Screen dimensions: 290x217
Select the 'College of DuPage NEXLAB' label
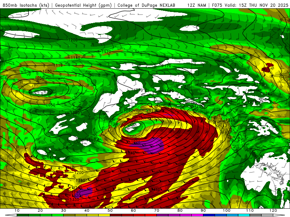[146, 5]
